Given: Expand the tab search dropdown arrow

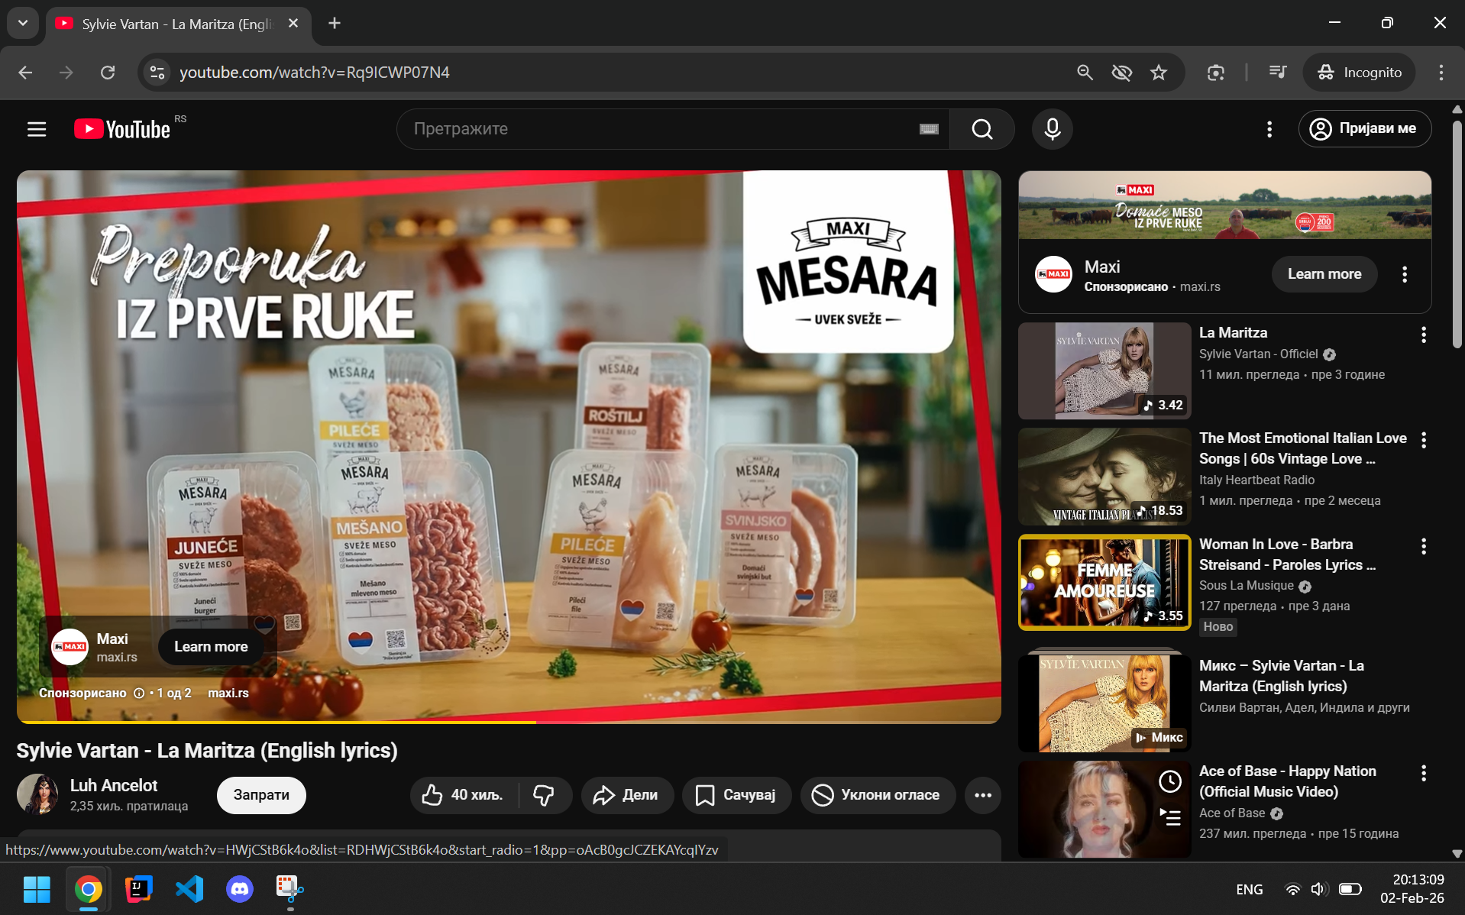Looking at the screenshot, I should click(x=23, y=23).
